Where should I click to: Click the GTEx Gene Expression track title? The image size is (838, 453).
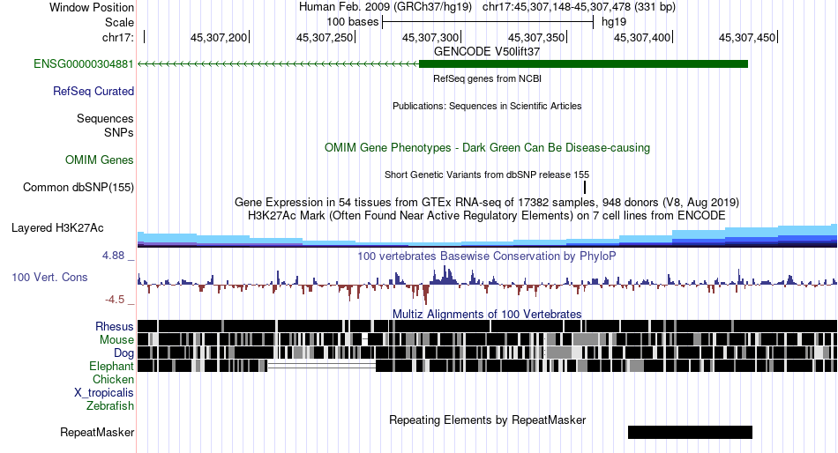(x=487, y=203)
